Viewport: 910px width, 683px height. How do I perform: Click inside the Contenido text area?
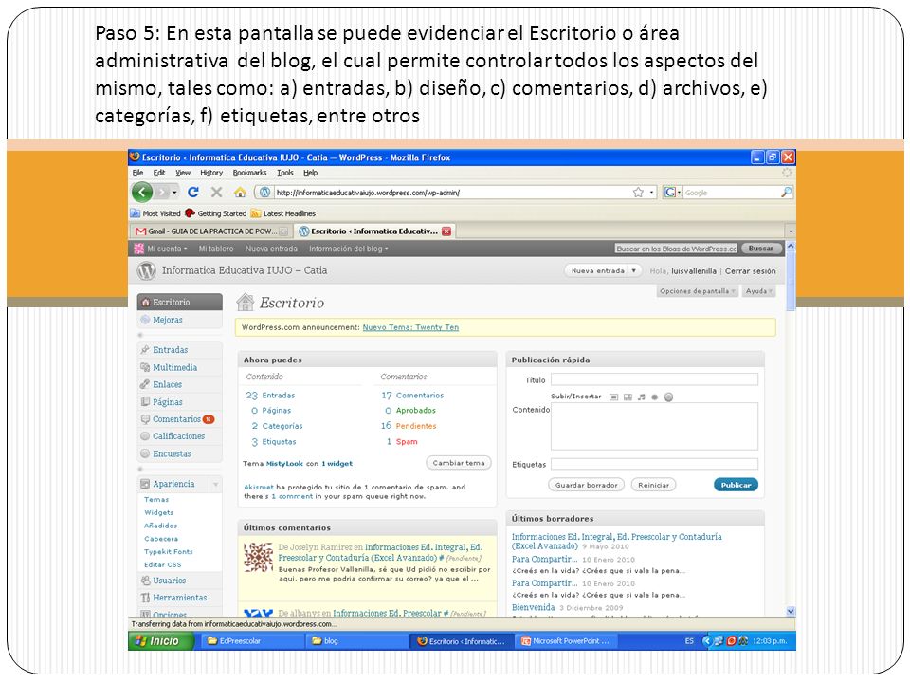654,426
